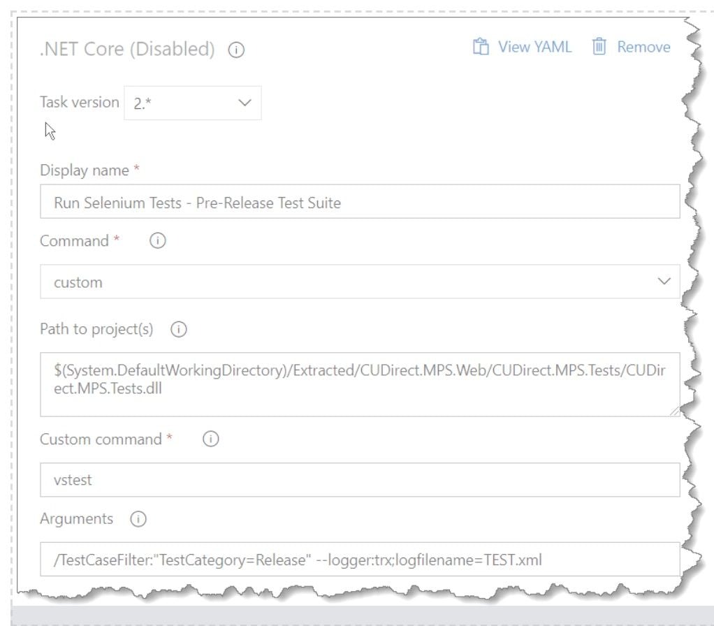Open the Command info tooltip

pyautogui.click(x=158, y=241)
